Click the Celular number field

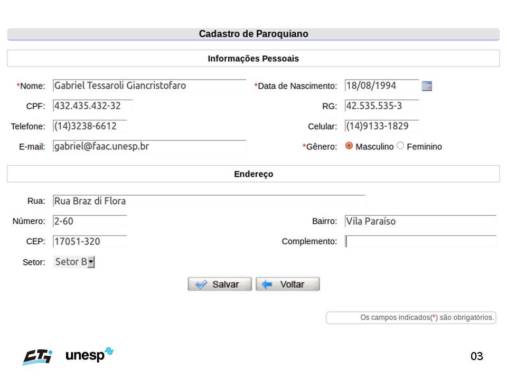click(x=382, y=126)
